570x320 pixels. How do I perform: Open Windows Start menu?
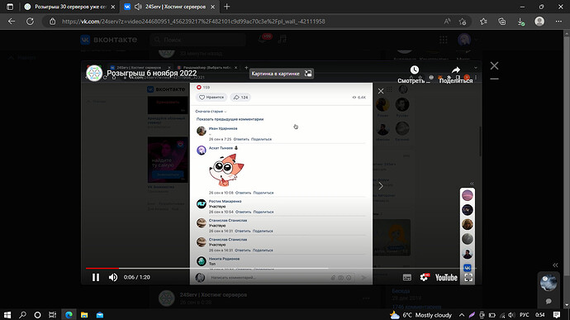click(x=7, y=314)
